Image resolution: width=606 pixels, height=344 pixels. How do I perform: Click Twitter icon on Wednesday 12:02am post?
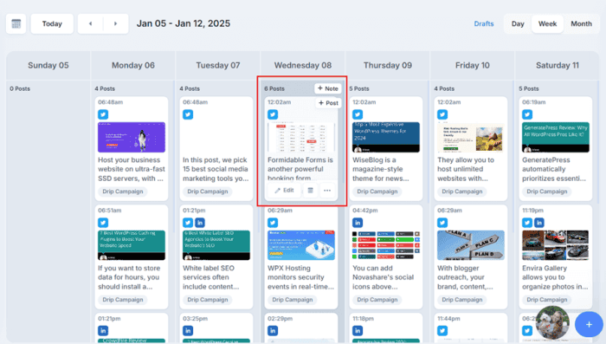(x=273, y=114)
